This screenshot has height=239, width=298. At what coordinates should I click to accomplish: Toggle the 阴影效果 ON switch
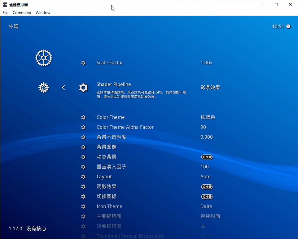click(x=207, y=187)
